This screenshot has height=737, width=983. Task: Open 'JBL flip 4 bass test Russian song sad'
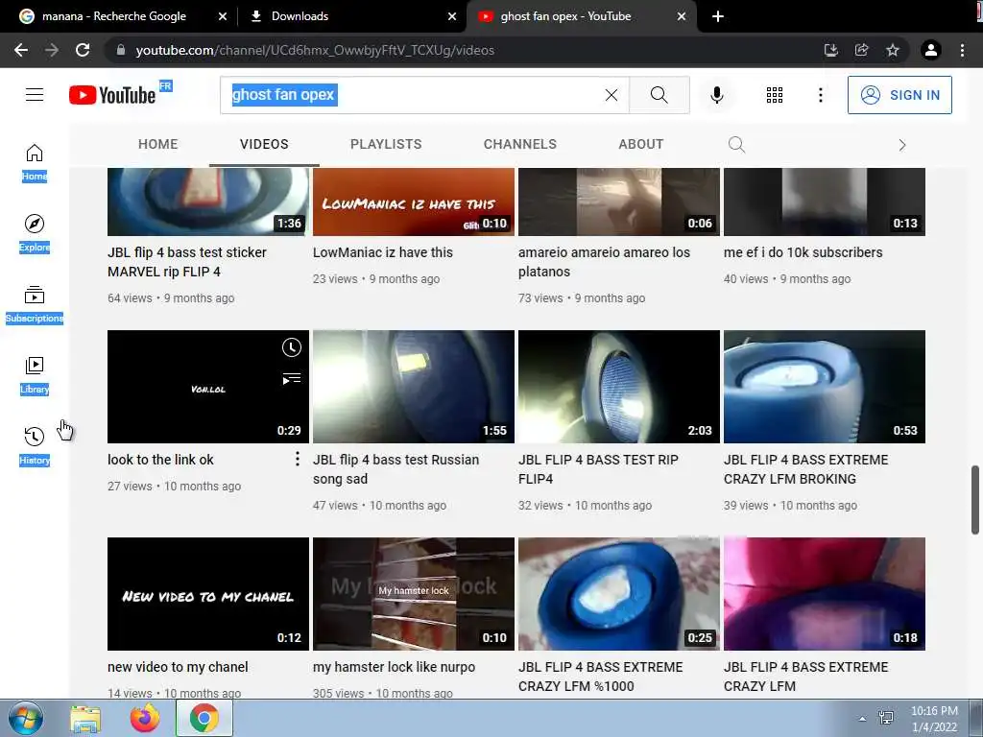click(x=396, y=469)
